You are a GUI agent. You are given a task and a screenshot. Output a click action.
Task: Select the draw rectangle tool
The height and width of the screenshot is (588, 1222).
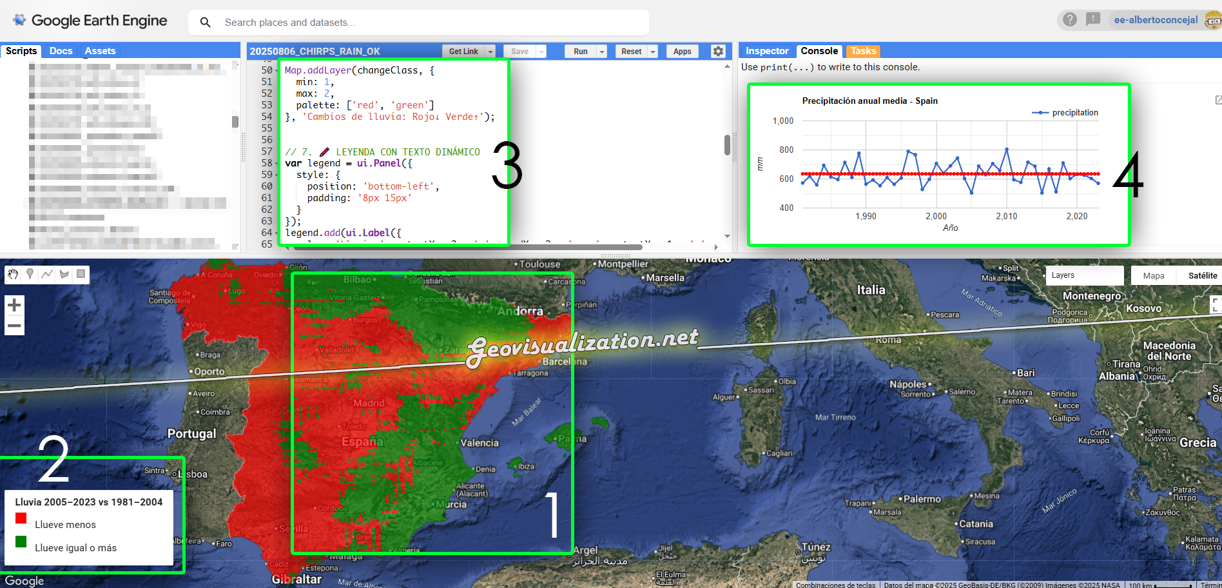tap(81, 275)
